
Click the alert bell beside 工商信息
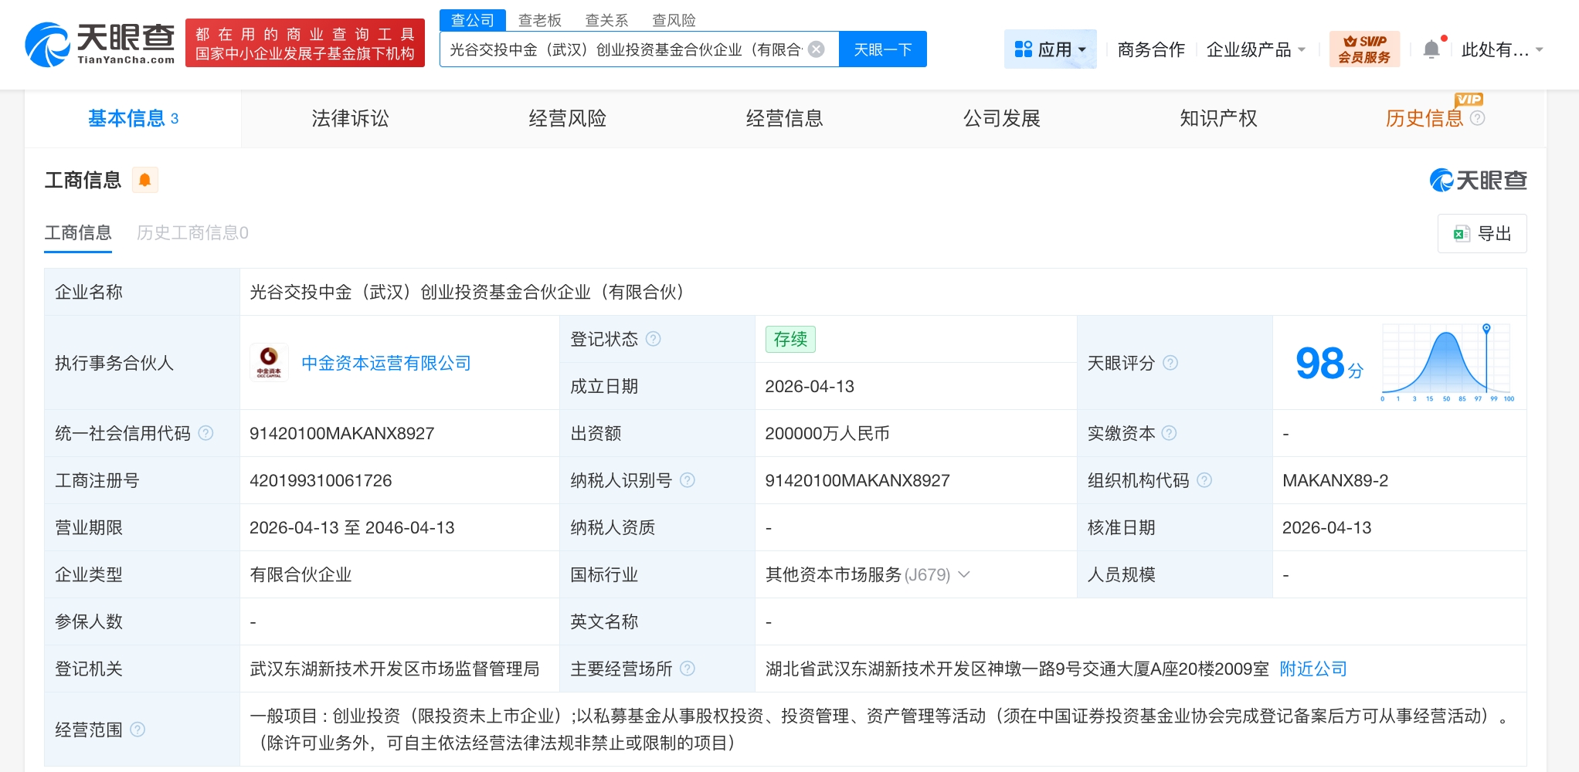(x=144, y=179)
